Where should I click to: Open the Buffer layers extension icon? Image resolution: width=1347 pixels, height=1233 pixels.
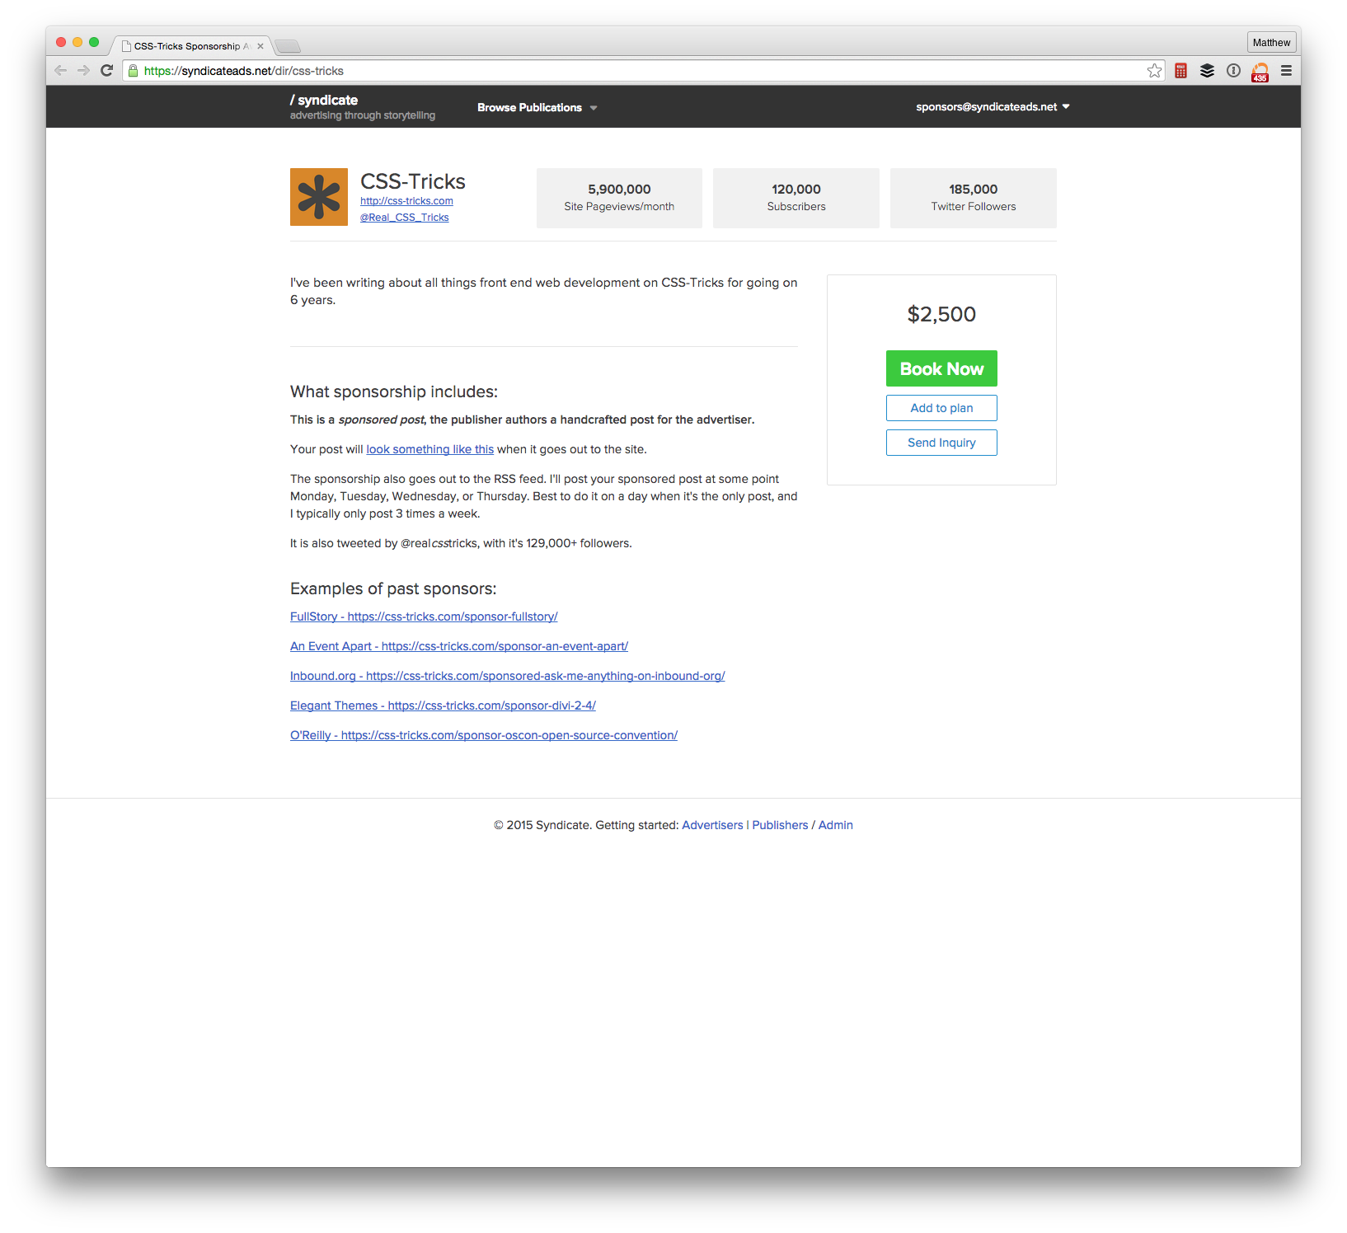pos(1207,71)
